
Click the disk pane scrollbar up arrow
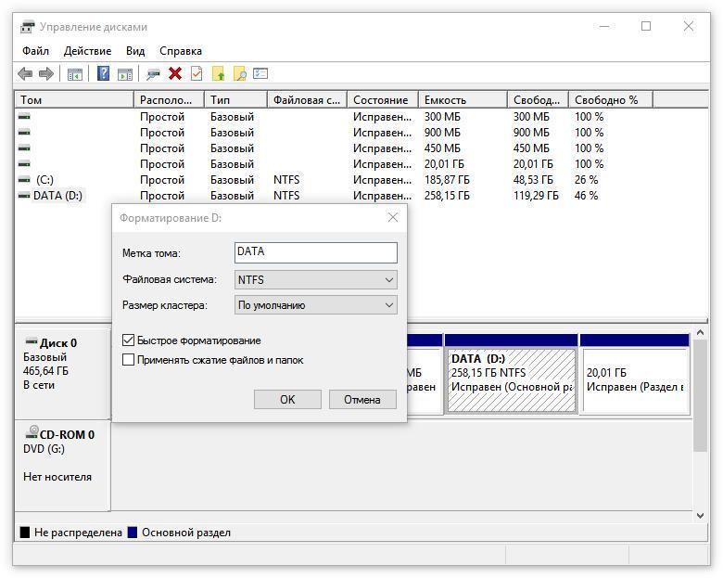click(x=700, y=332)
